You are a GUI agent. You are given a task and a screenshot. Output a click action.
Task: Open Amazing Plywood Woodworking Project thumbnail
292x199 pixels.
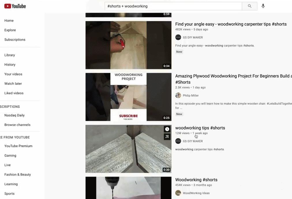click(x=128, y=97)
